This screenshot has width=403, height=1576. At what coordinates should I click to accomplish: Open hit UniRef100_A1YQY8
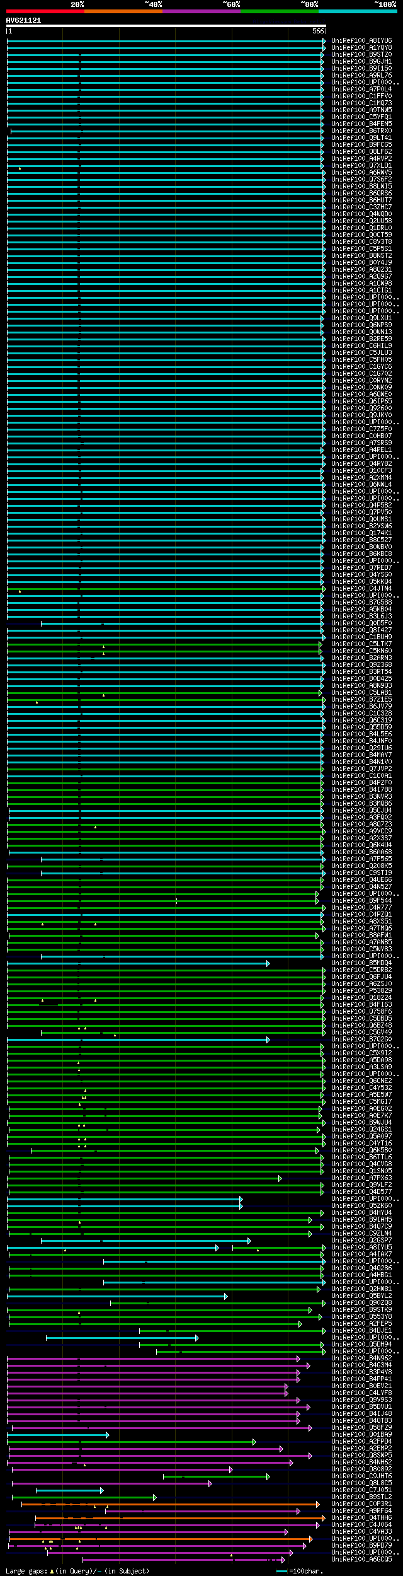(x=361, y=47)
